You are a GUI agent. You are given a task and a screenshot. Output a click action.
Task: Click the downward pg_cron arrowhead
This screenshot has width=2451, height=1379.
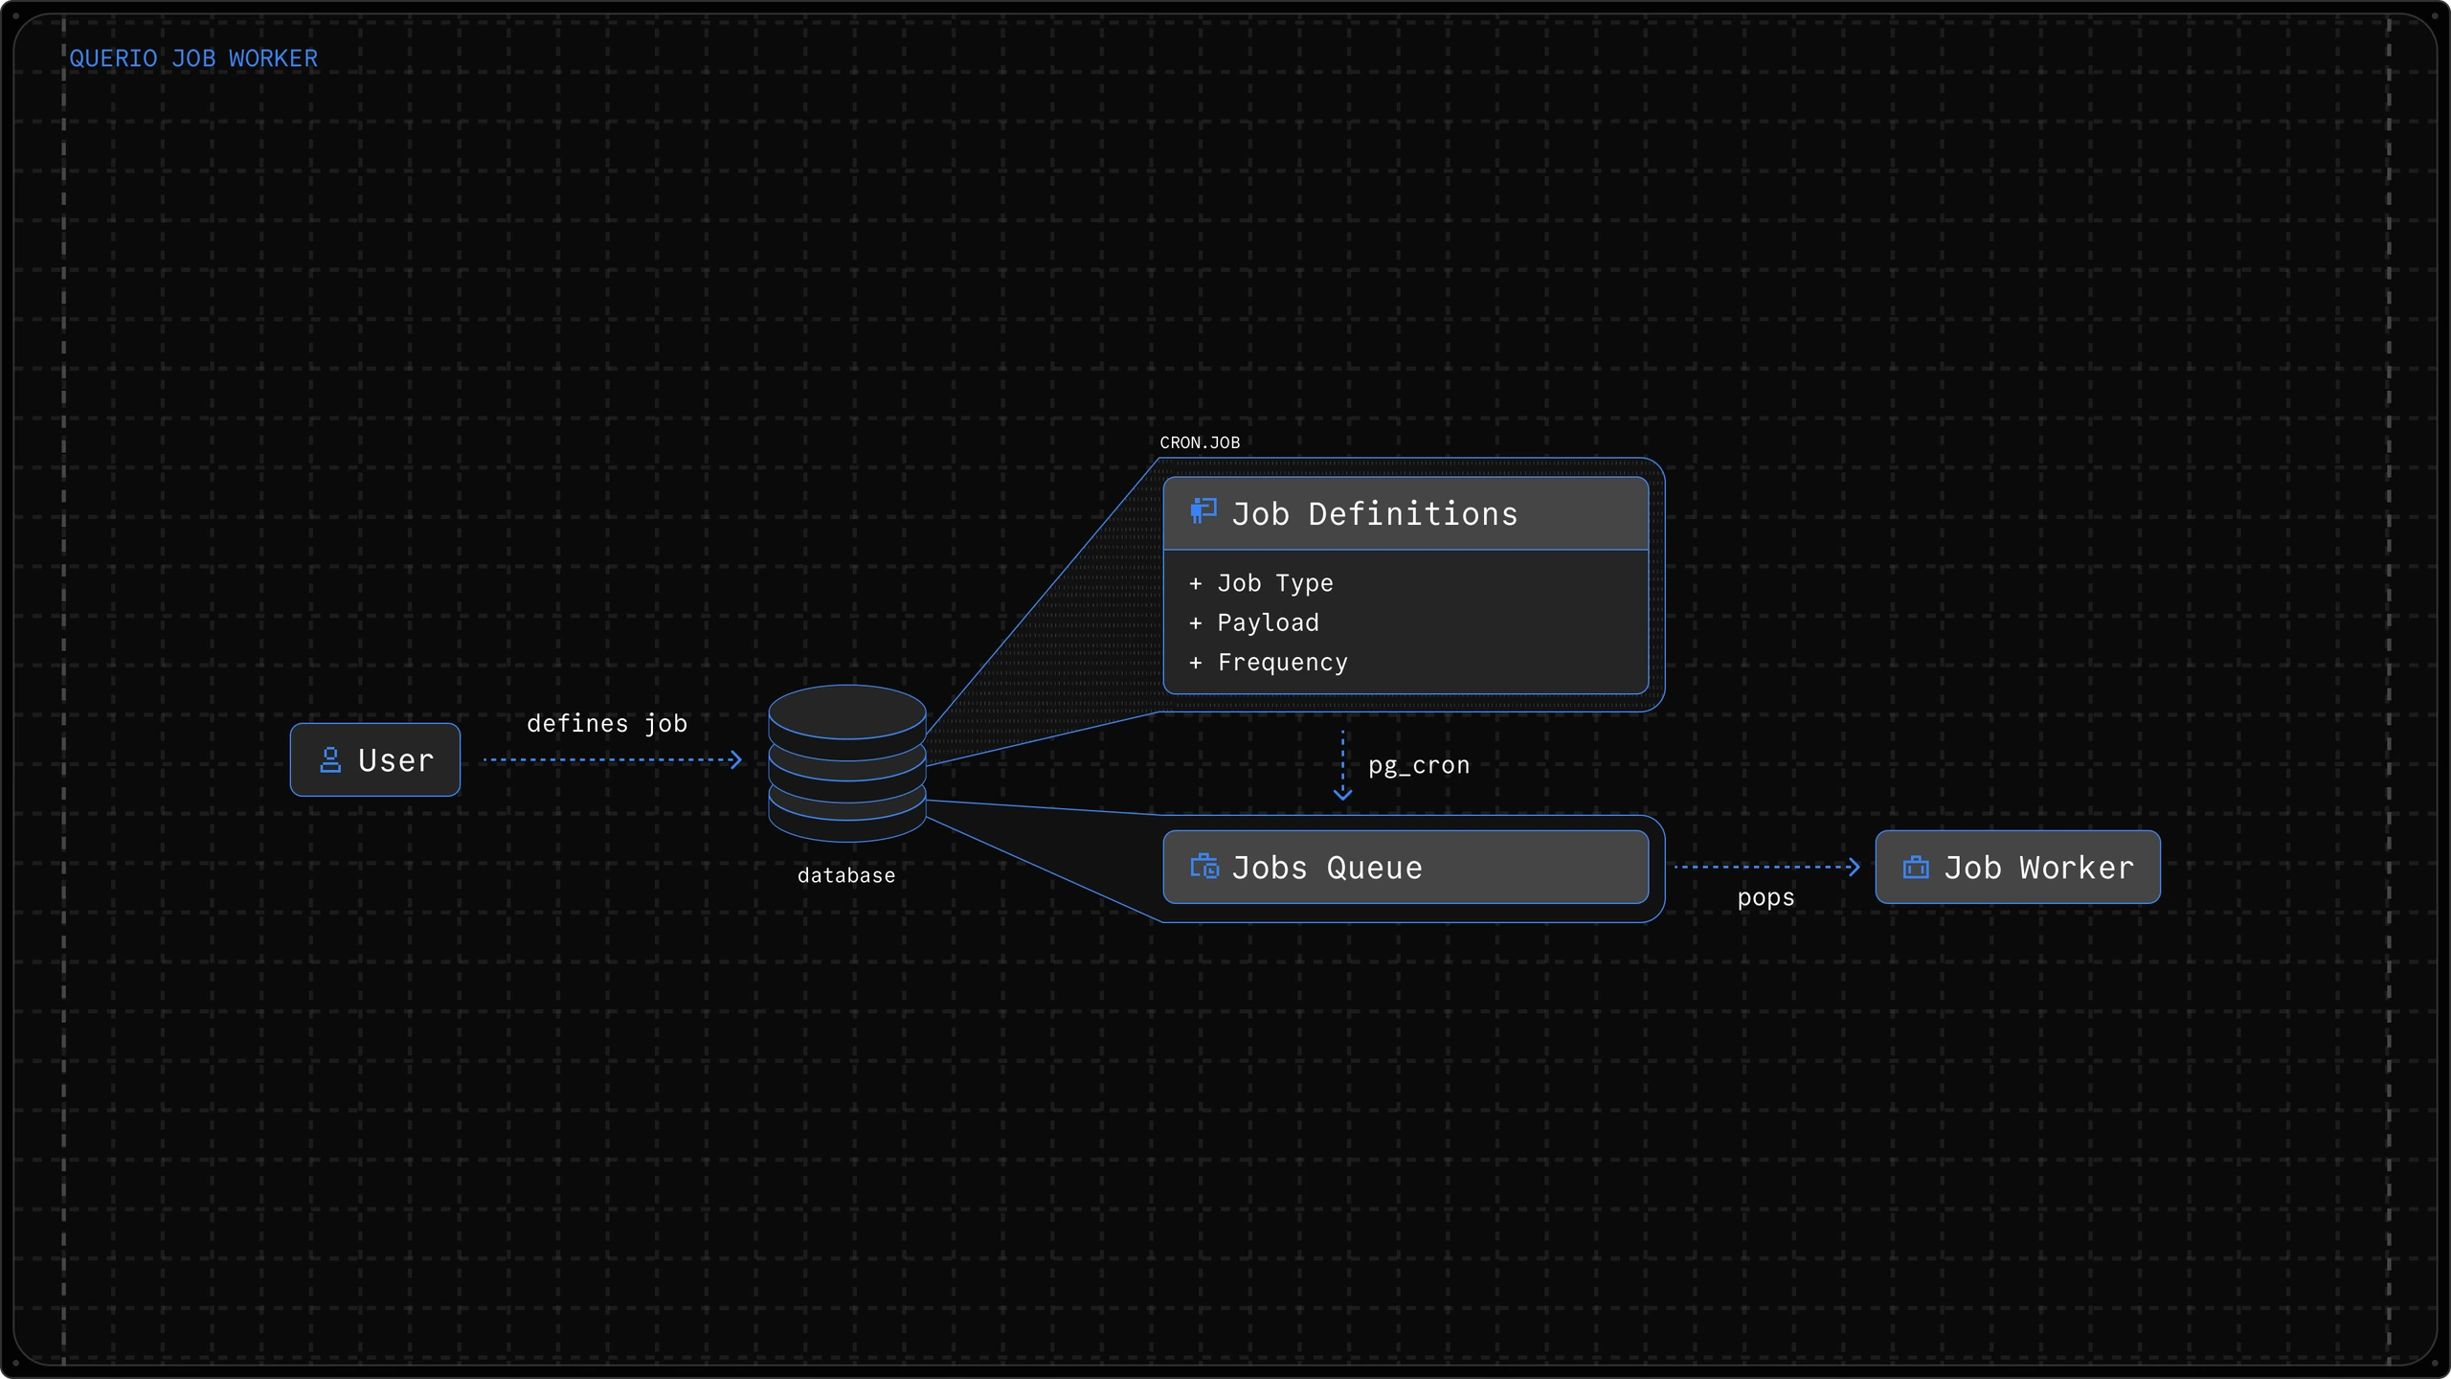[1342, 794]
